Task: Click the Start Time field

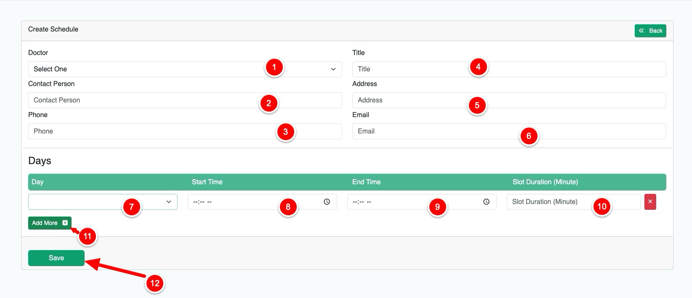Action: pyautogui.click(x=262, y=202)
